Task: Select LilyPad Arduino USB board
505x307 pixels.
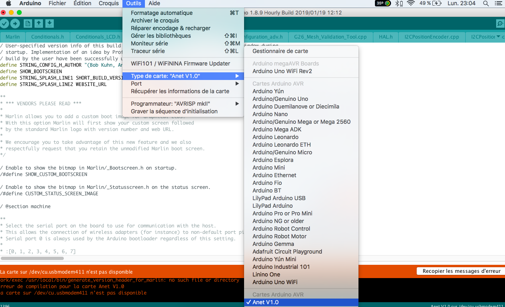Action: coord(301,198)
